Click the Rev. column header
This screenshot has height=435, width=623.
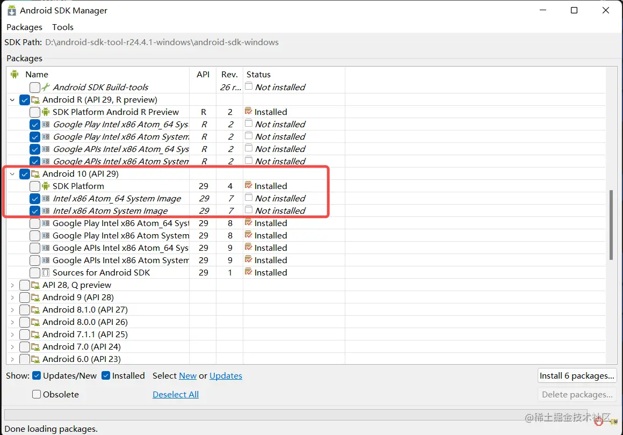(229, 74)
